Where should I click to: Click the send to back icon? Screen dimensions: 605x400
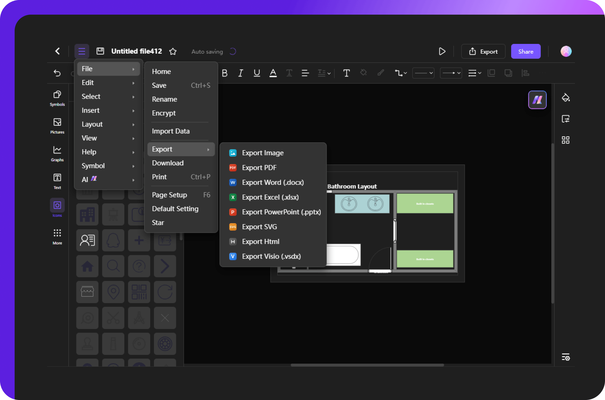(508, 73)
